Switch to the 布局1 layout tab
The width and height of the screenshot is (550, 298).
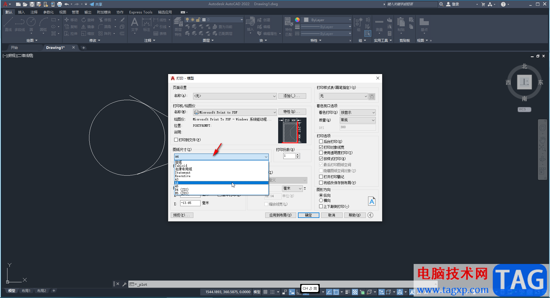pyautogui.click(x=26, y=291)
